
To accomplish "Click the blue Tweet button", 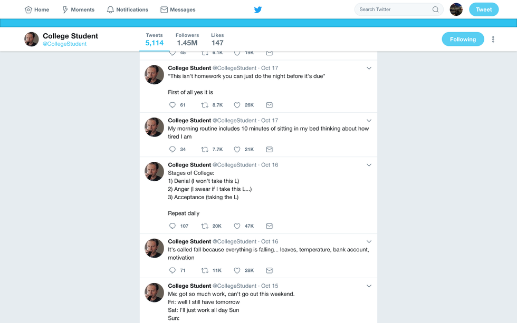I will [x=484, y=9].
